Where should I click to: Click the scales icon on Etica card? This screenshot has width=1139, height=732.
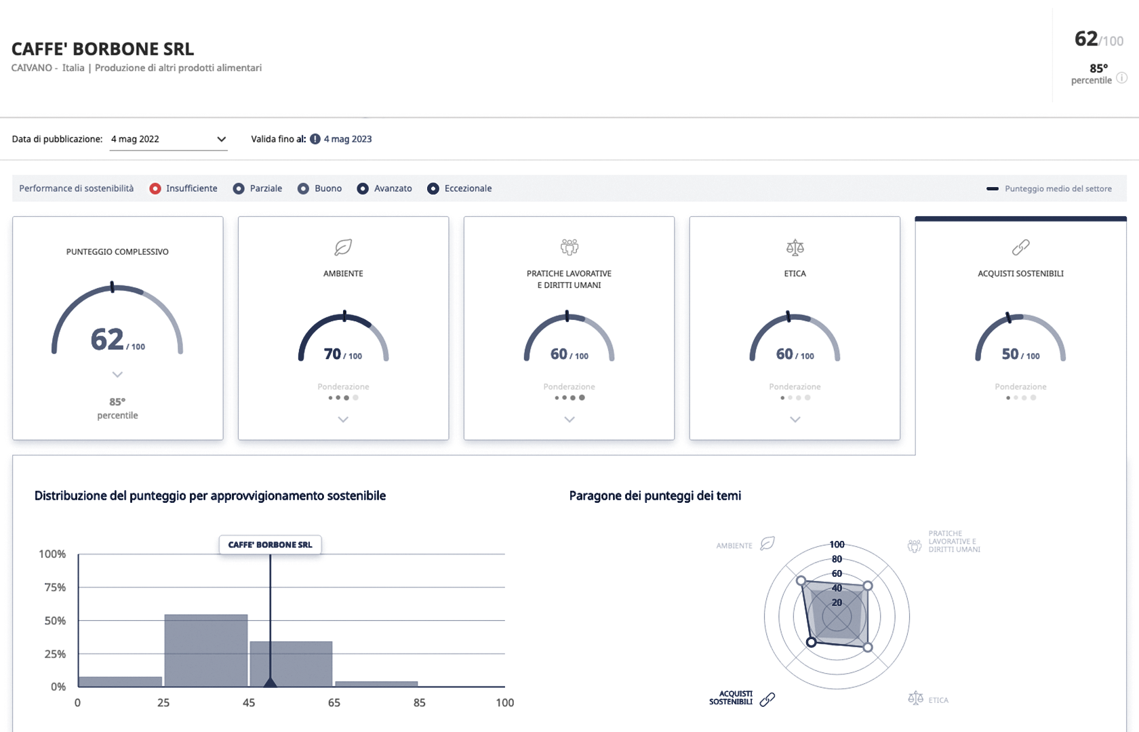[x=795, y=247]
